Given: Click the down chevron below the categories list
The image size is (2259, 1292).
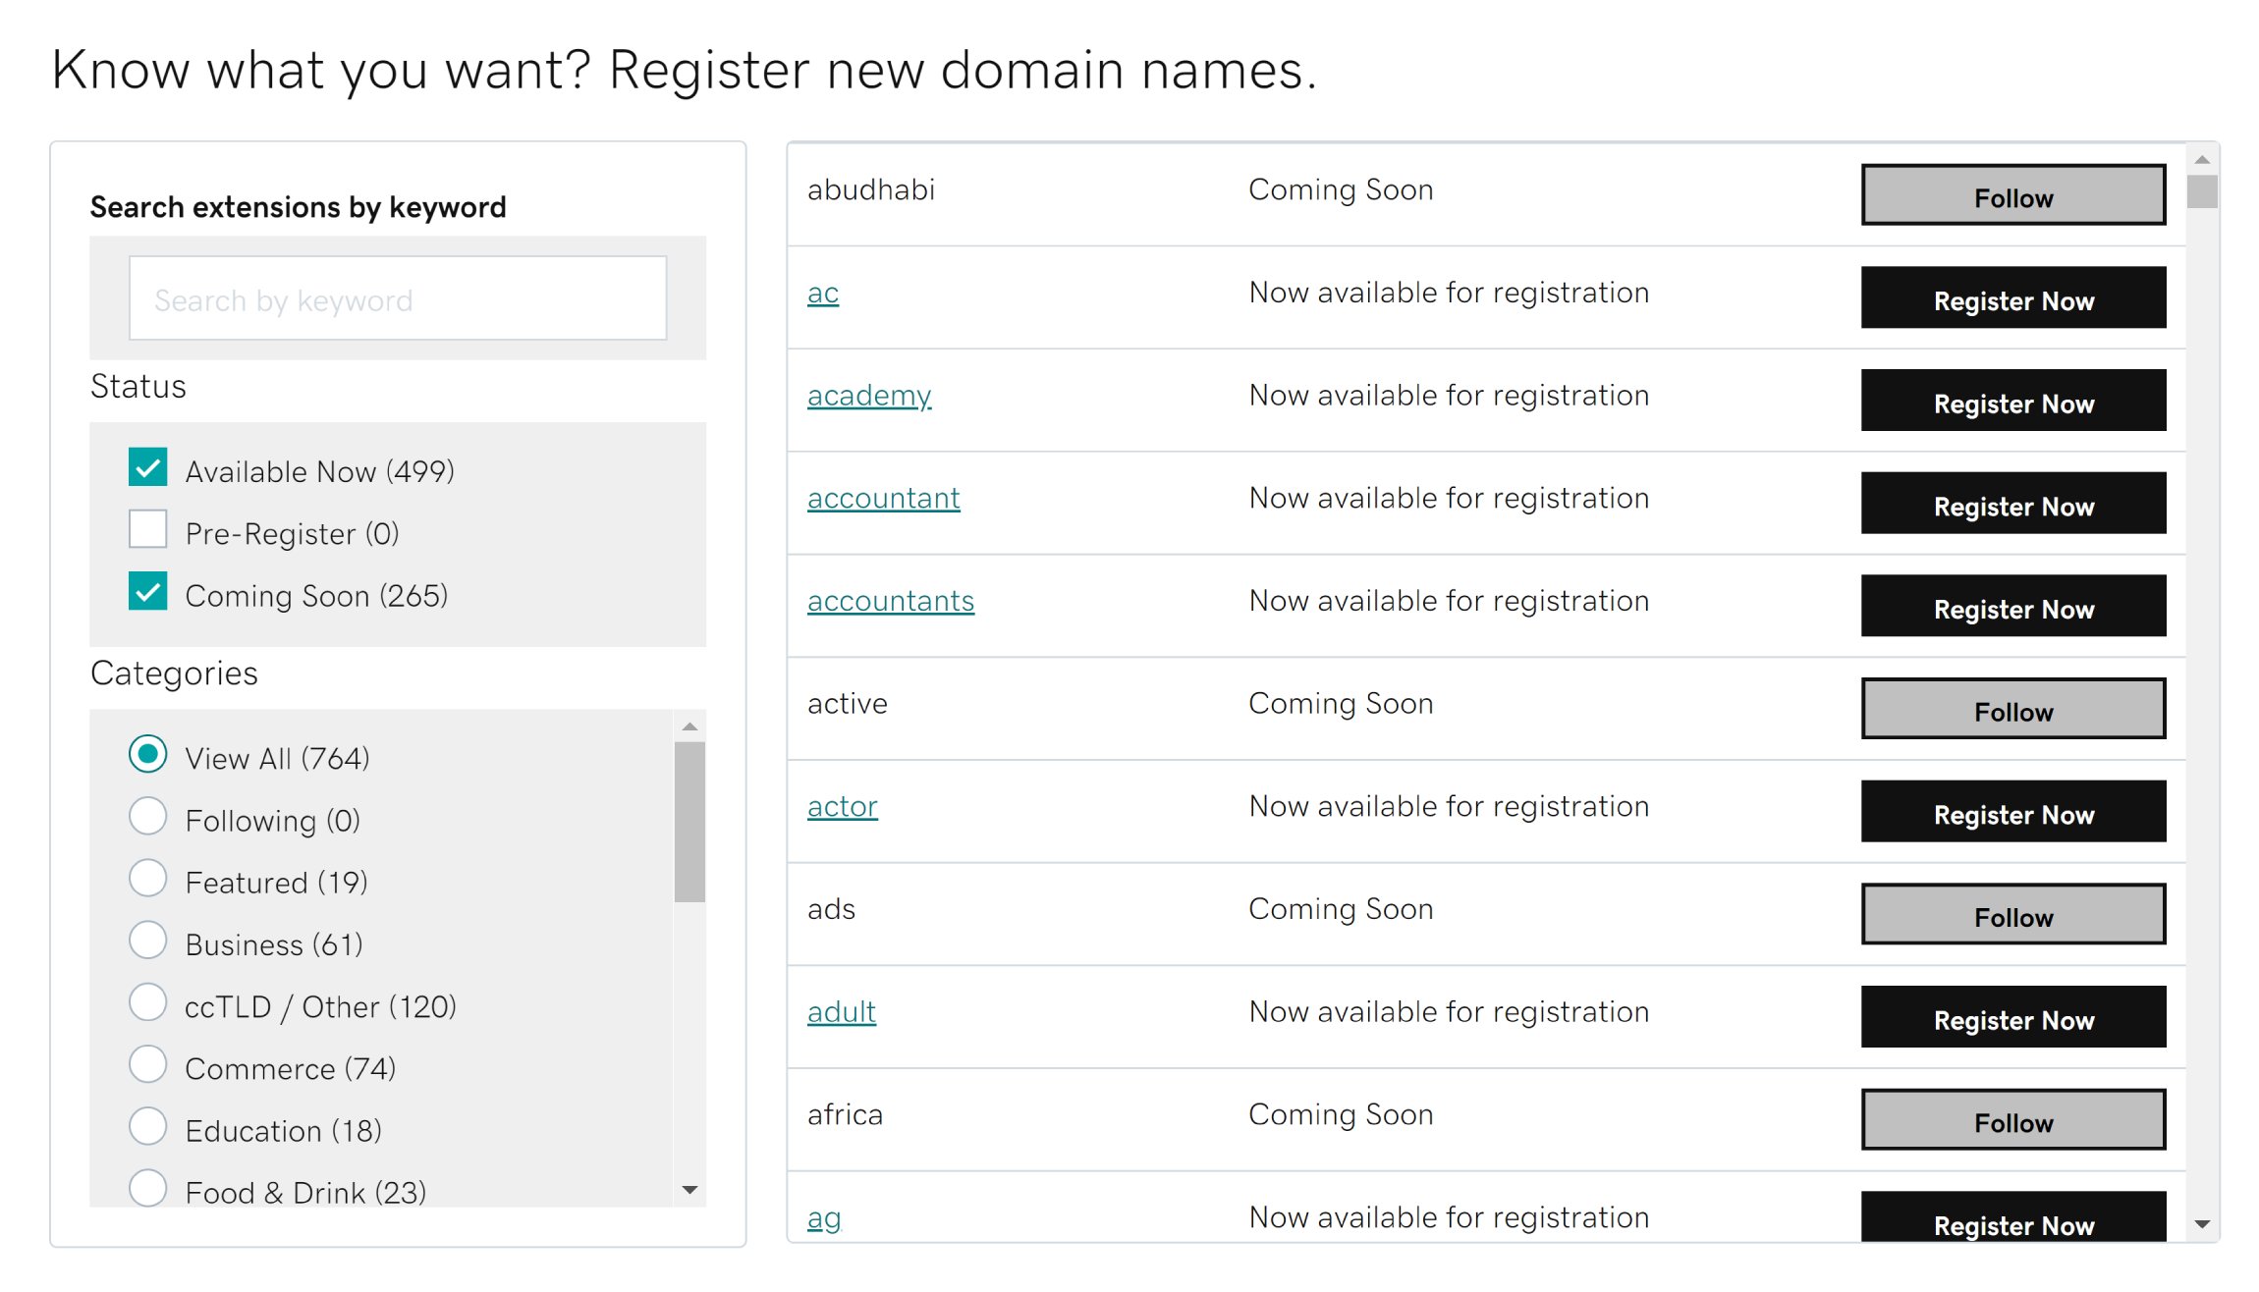Looking at the screenshot, I should tap(689, 1189).
